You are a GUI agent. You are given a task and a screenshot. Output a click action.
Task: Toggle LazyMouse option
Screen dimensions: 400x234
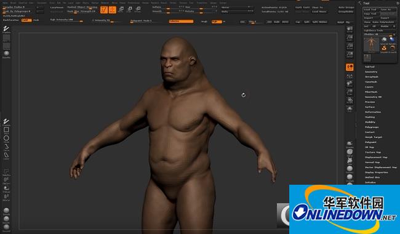point(57,7)
